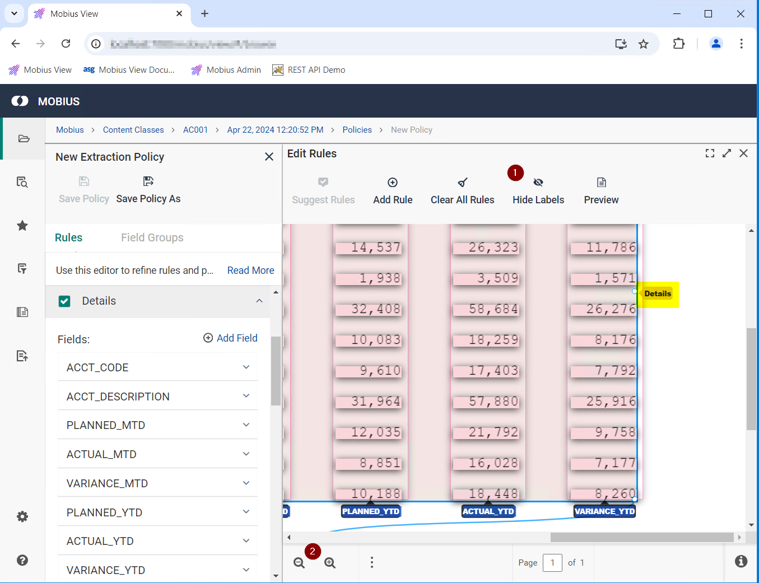Uncheck the Details checkbox

[x=64, y=301]
